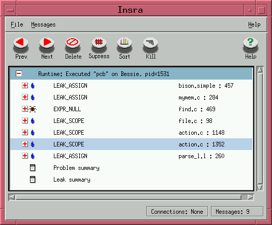The height and width of the screenshot is (225, 272).
Task: Open the Help menu in menu bar
Action: tap(254, 24)
